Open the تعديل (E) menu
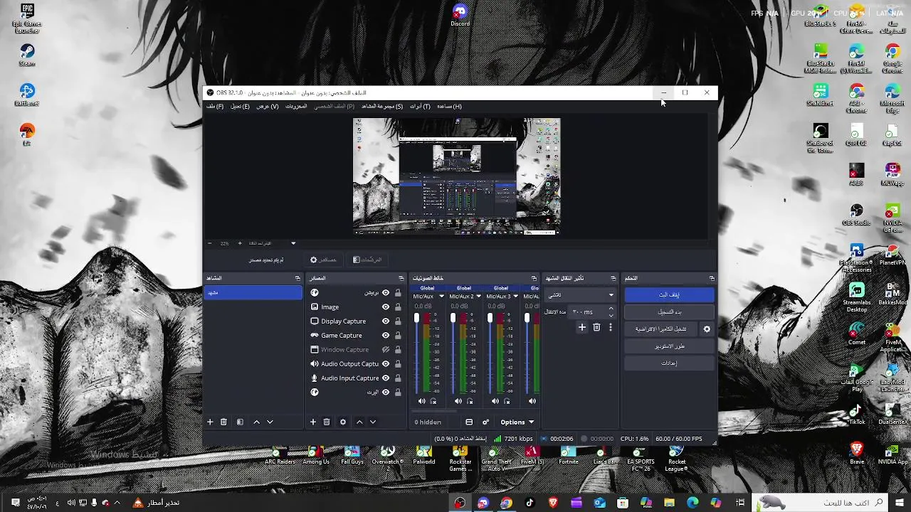Screen dimensions: 911x512 240,106
